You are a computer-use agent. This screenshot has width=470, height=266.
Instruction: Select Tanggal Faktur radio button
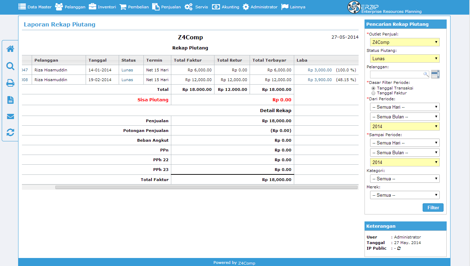pyautogui.click(x=374, y=93)
